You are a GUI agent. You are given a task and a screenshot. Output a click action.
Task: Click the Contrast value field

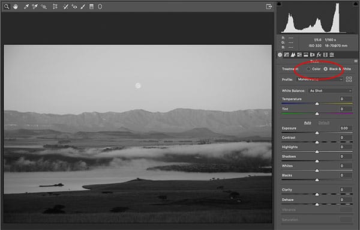346,138
